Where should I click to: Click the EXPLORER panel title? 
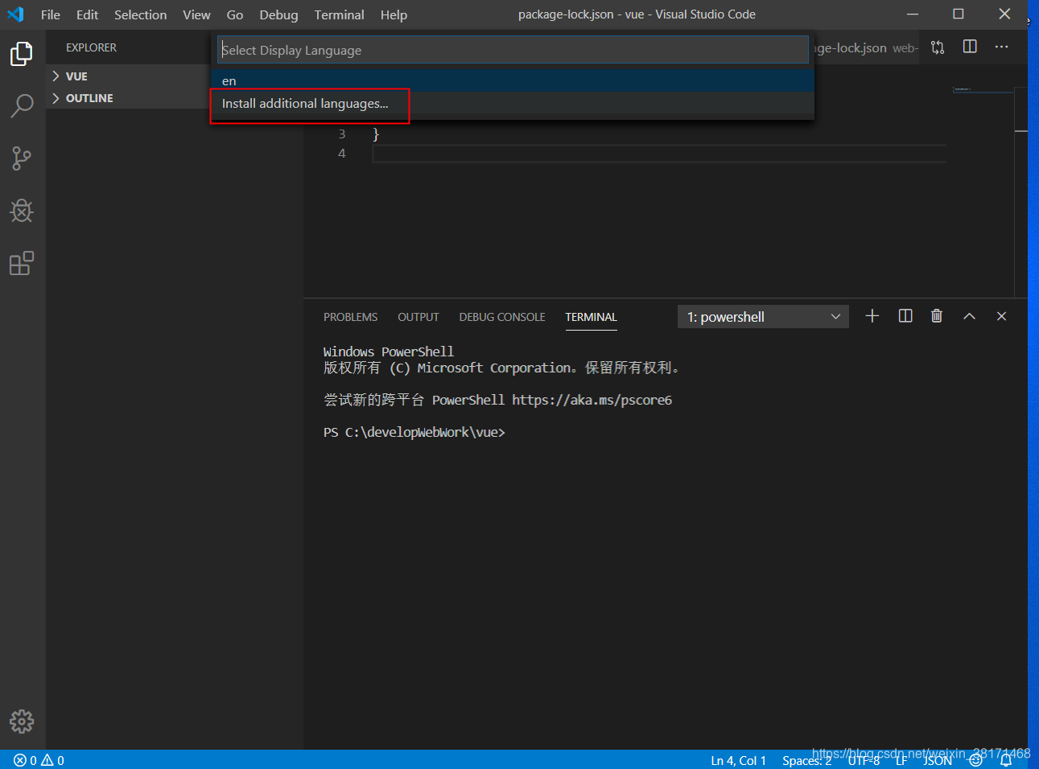click(x=91, y=47)
